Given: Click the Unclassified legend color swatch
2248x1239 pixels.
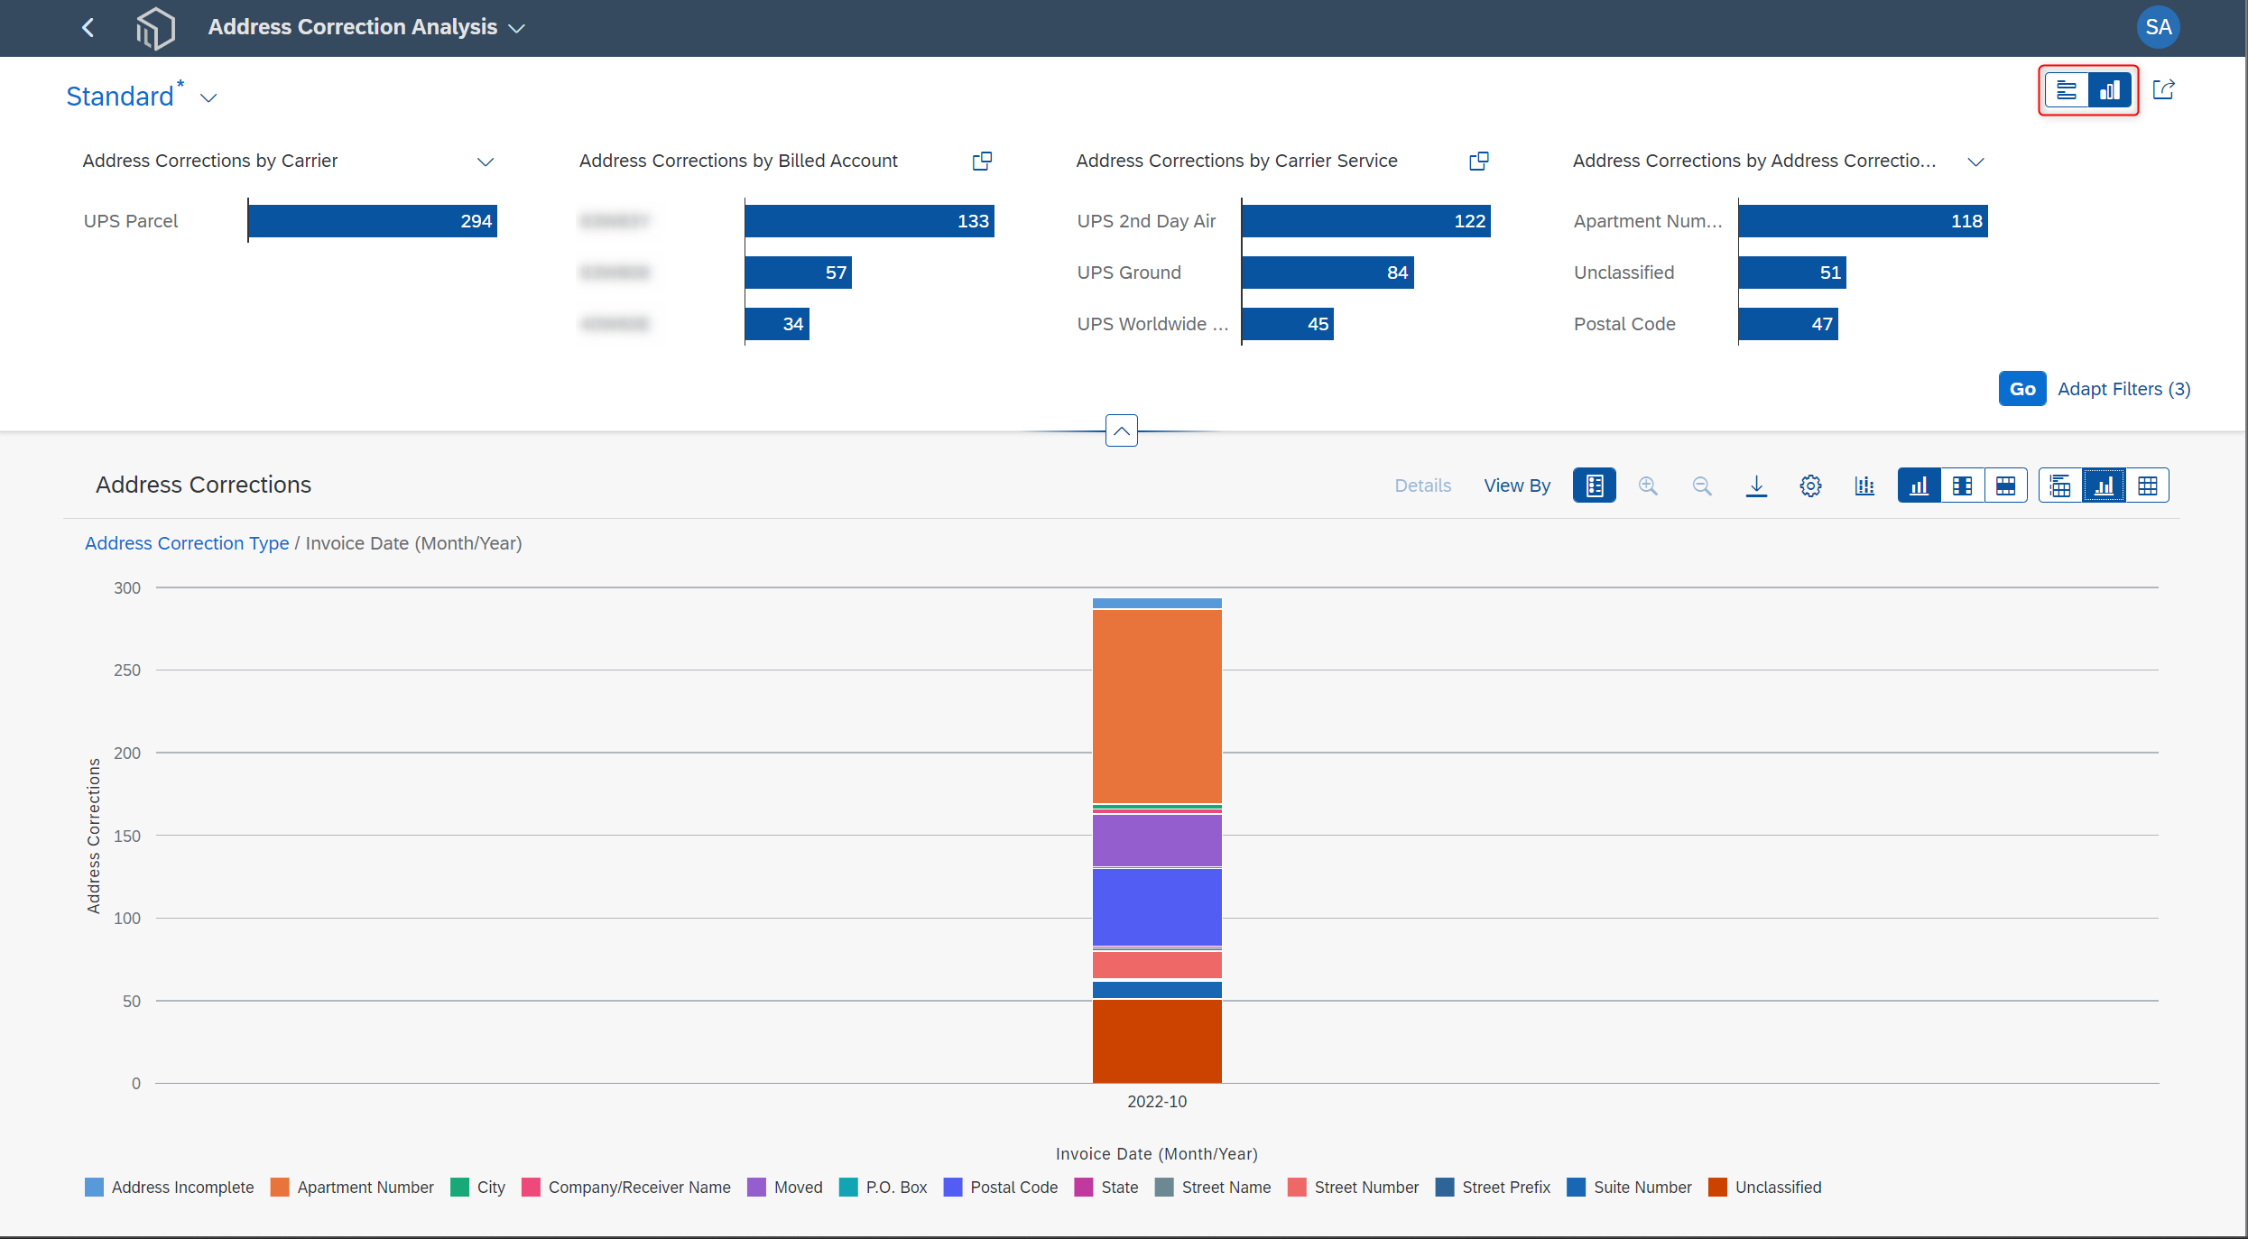Looking at the screenshot, I should [1717, 1187].
